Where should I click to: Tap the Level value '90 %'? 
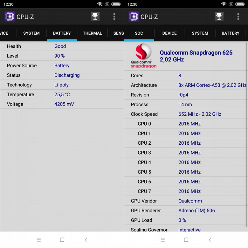59,56
